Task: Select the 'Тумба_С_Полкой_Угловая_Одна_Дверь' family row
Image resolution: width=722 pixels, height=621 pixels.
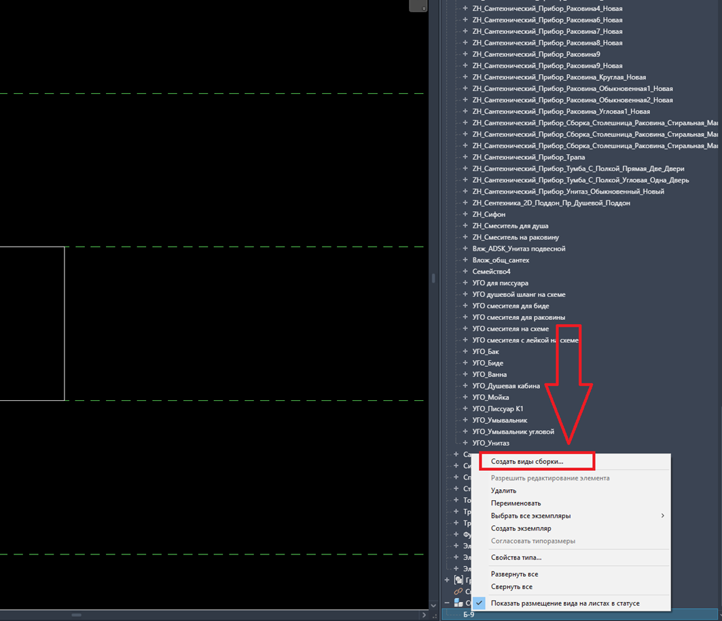Action: 581,180
